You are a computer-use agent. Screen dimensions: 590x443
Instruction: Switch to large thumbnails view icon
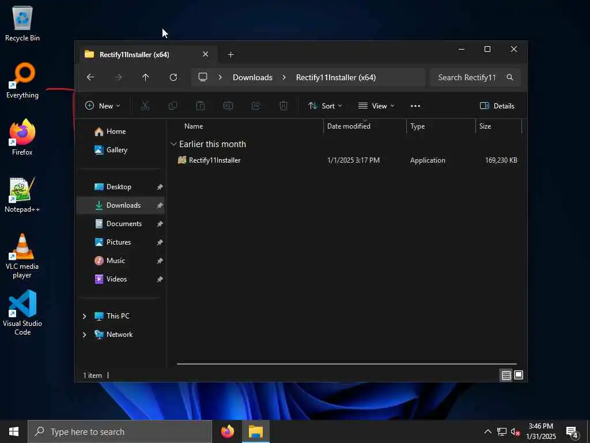519,375
